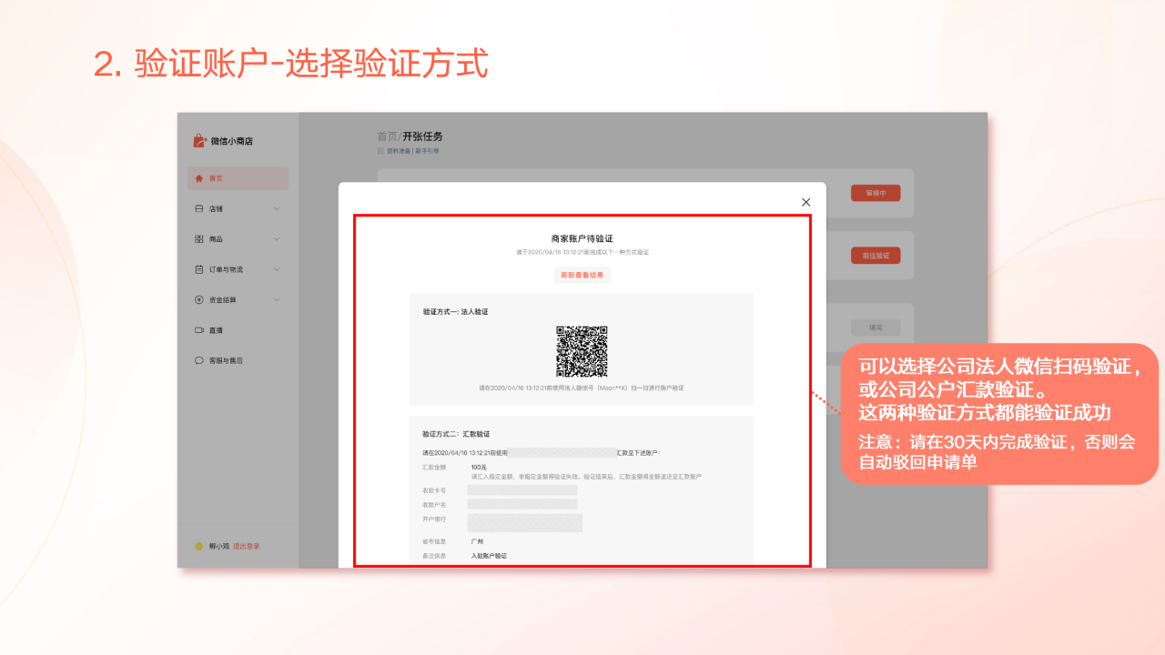The image size is (1165, 655).
Task: Expand the 商品 submenu chevron
Action: tap(277, 239)
